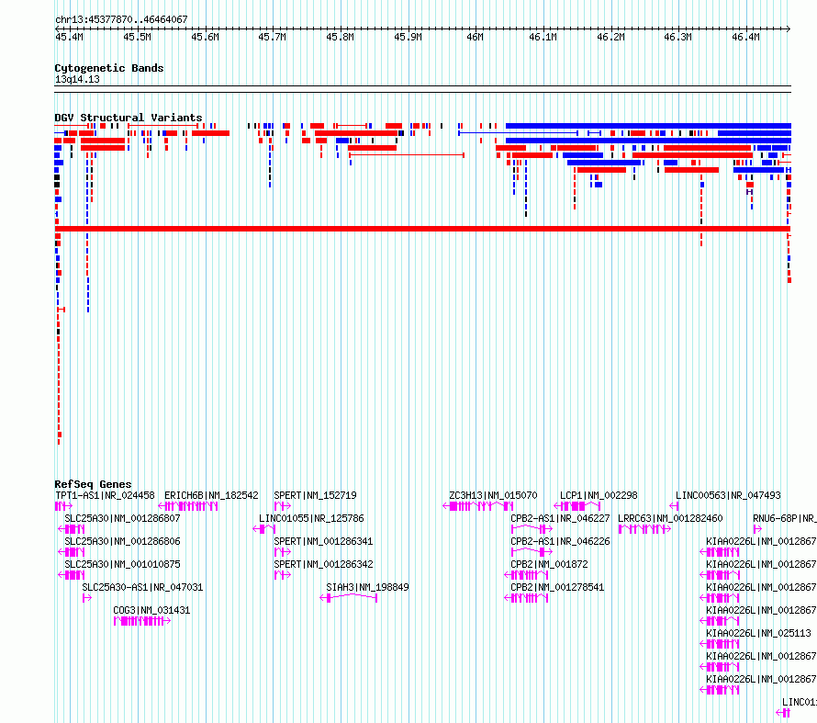Click the SPERT|NM_001286341 transcript label

(x=323, y=541)
